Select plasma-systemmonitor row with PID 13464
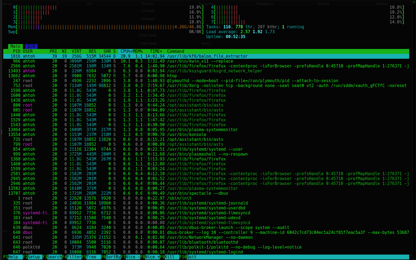 pyautogui.click(x=206, y=130)
